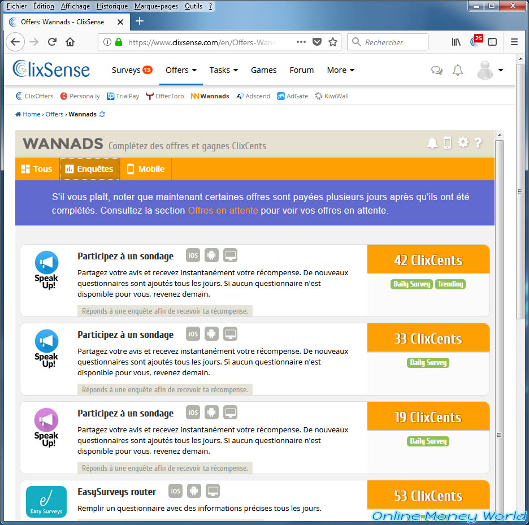Open the Marque-pages menu

156,6
